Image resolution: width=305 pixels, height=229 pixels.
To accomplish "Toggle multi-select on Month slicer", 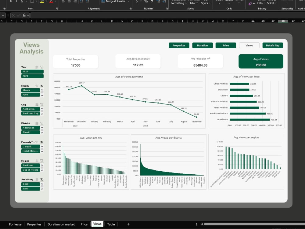I will (37, 86).
